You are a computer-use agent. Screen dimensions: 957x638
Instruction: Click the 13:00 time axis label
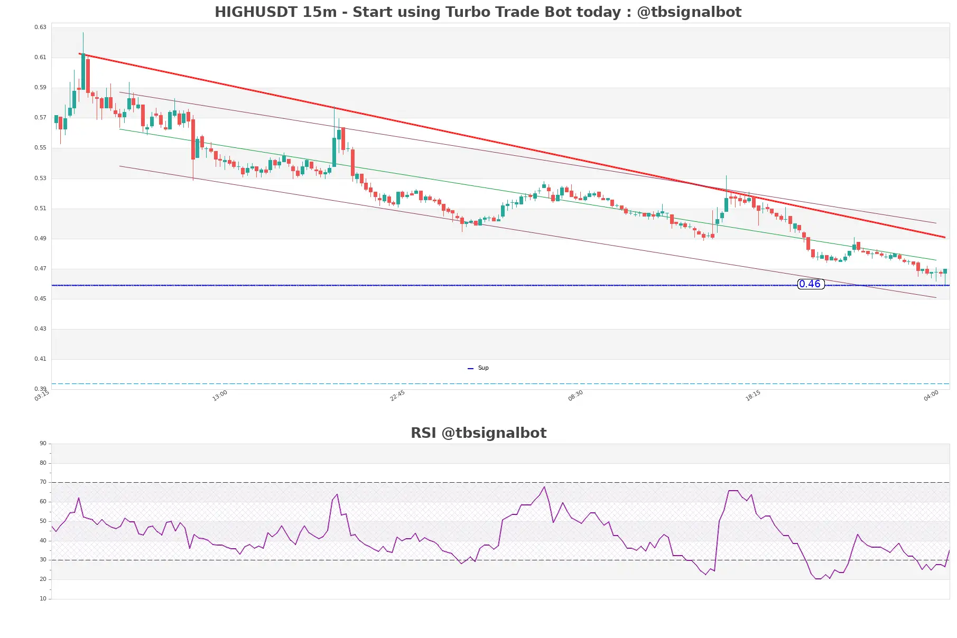(220, 396)
